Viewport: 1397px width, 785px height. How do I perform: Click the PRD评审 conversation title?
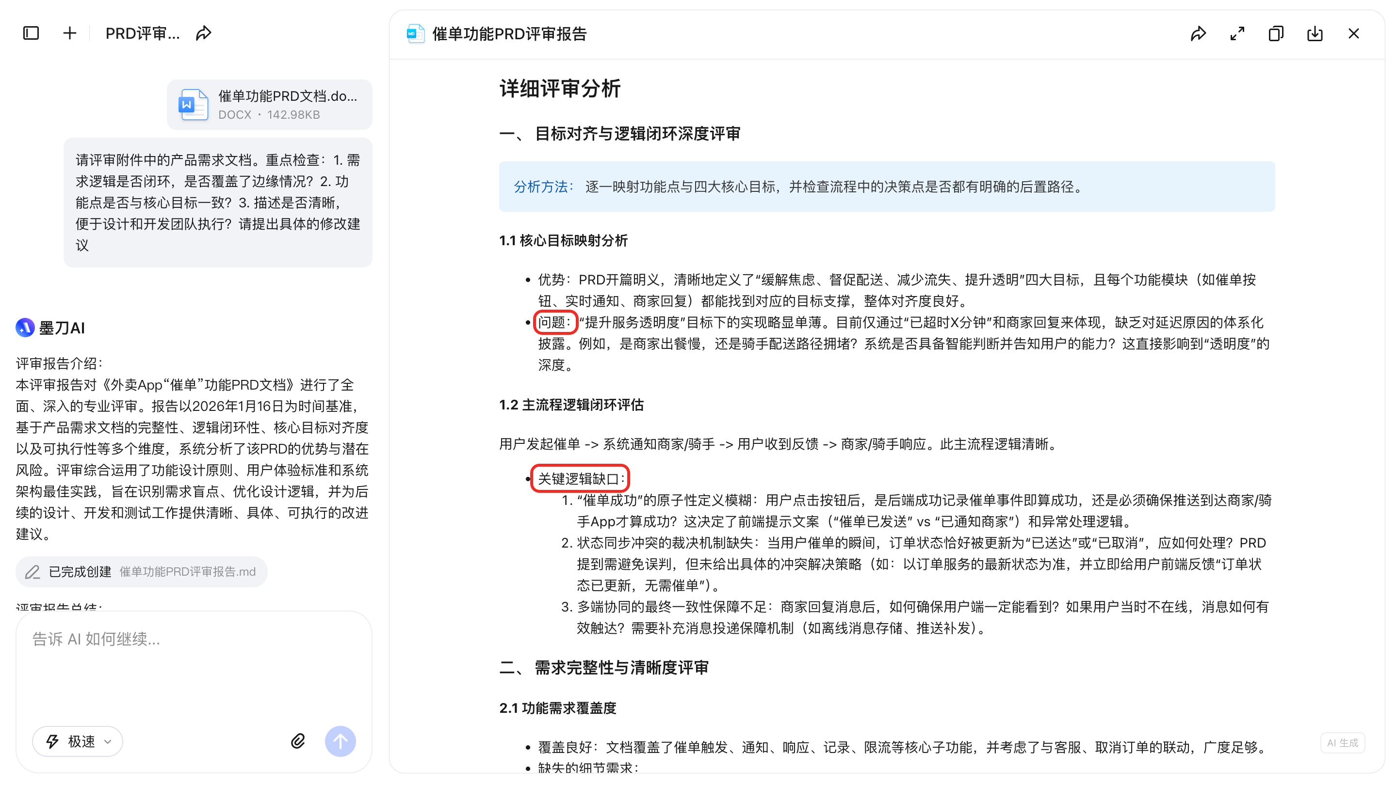142,33
